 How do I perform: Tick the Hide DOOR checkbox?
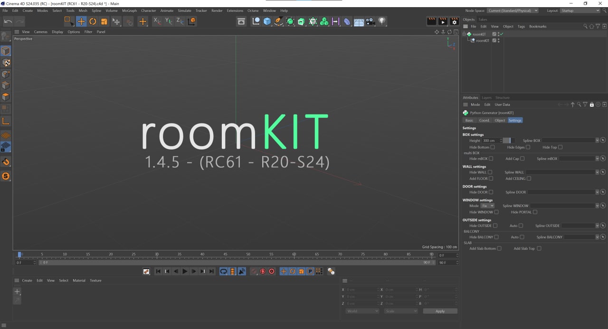coord(491,192)
